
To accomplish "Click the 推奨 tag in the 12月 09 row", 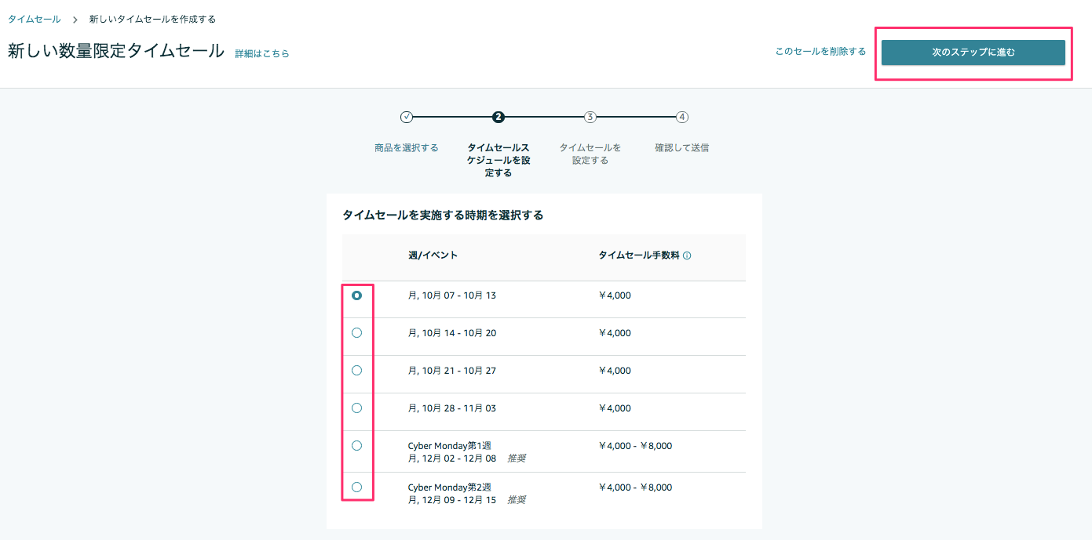I will pos(517,500).
